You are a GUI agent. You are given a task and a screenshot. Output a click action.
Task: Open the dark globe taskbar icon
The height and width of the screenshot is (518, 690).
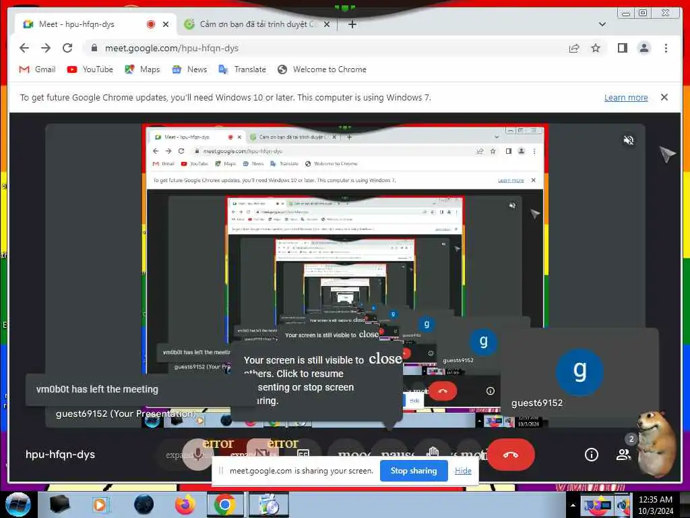[144, 505]
